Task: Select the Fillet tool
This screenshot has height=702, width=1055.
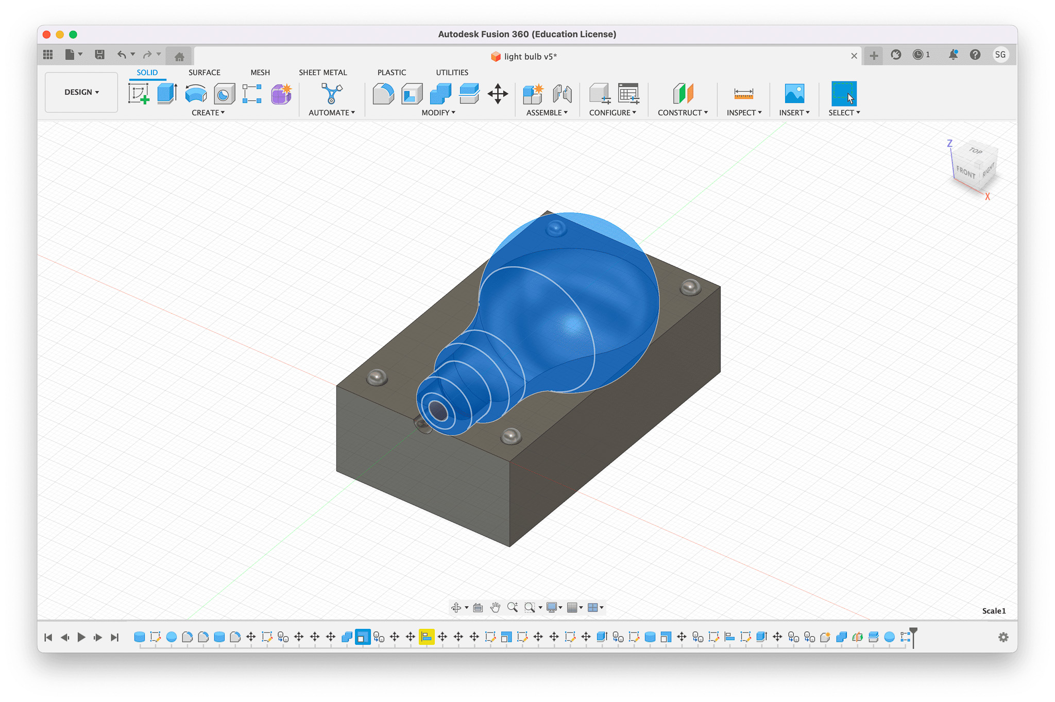Action: pyautogui.click(x=383, y=94)
